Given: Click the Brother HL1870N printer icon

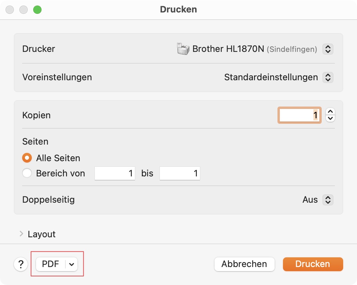Looking at the screenshot, I should 183,49.
